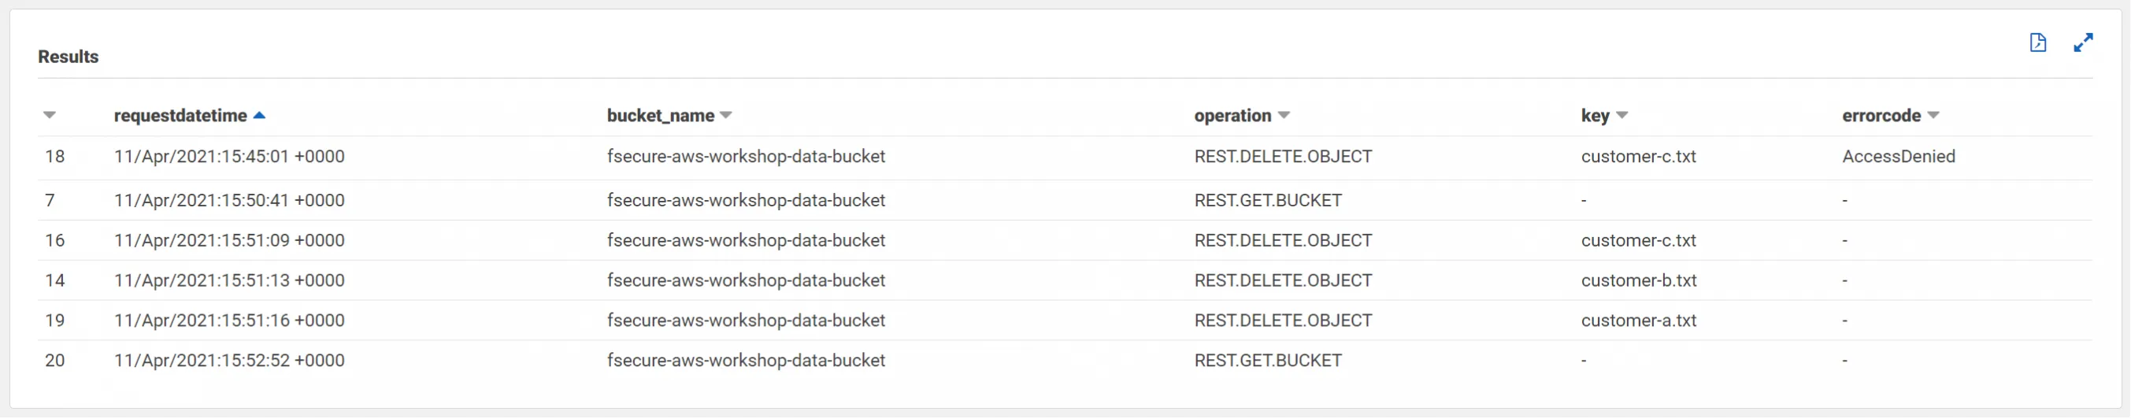This screenshot has height=419, width=2131.
Task: Expand results to full screen
Action: [2083, 43]
